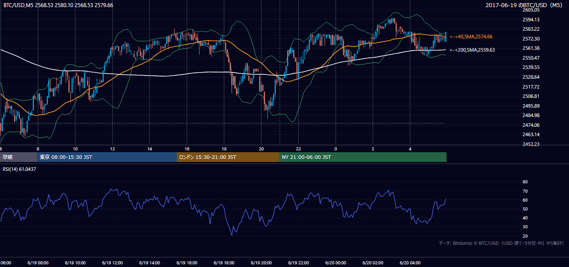Click the RSI 70 level axis label
The width and height of the screenshot is (569, 267).
(x=525, y=191)
